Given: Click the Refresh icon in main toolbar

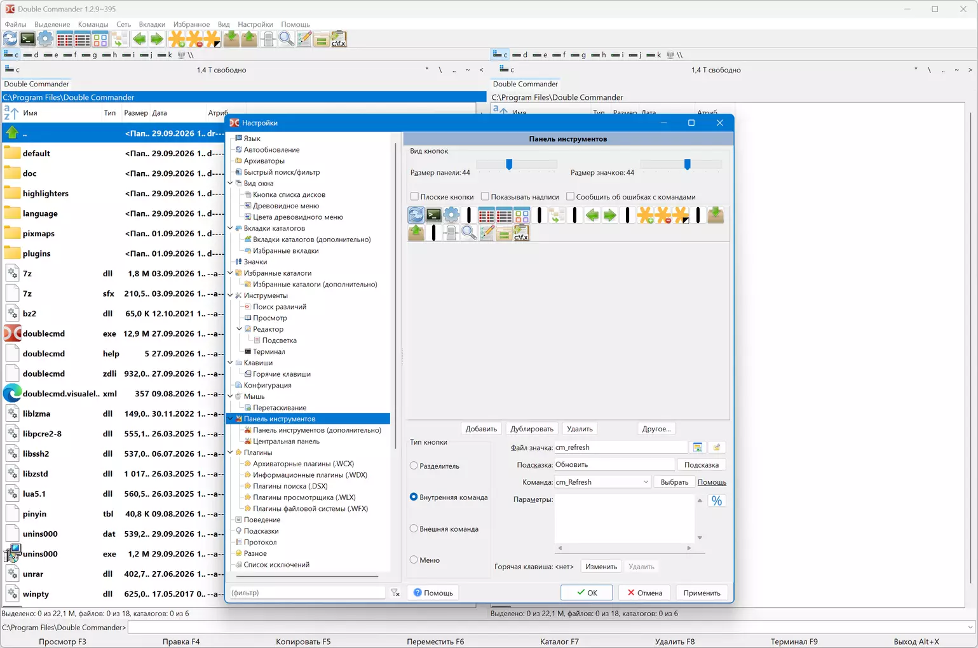Looking at the screenshot, I should [11, 39].
